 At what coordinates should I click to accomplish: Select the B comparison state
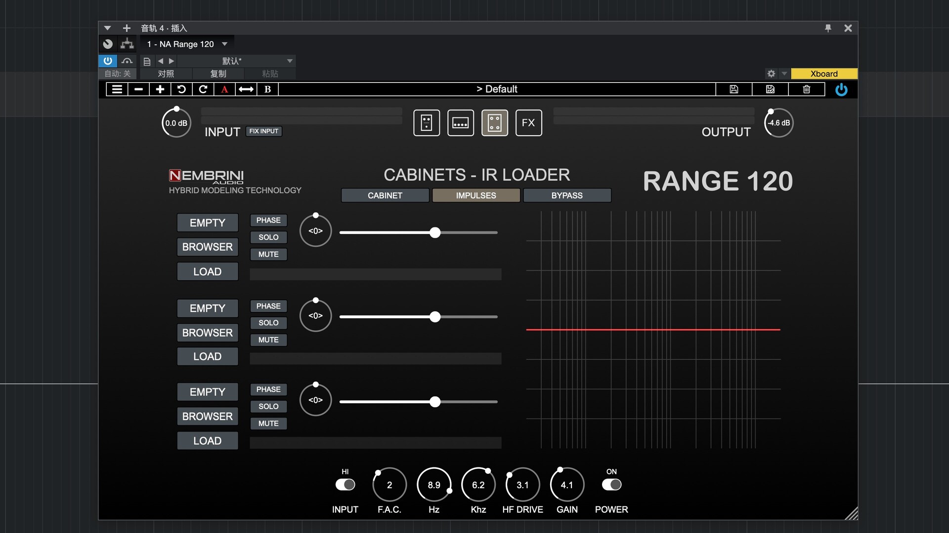(267, 89)
